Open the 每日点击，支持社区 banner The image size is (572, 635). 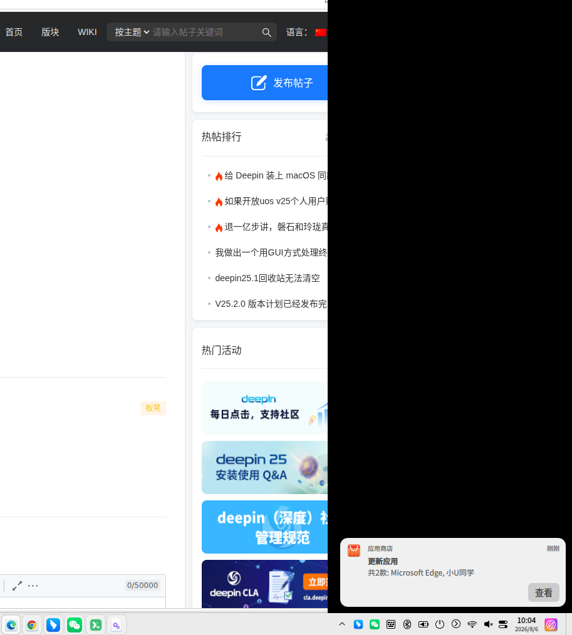tap(264, 408)
